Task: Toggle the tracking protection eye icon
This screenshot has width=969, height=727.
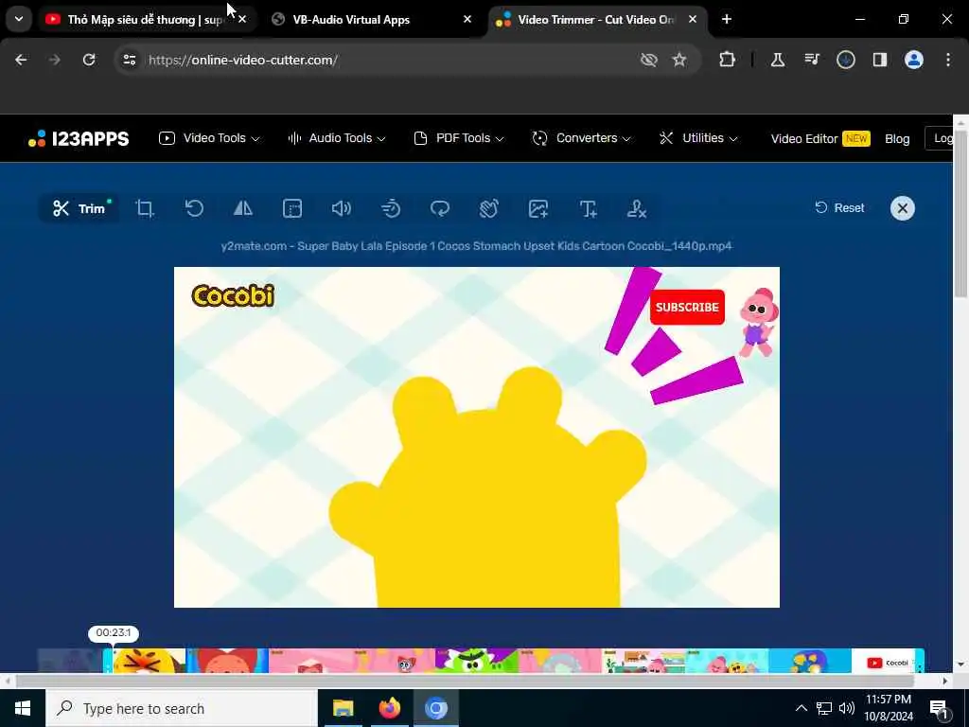Action: pos(649,60)
